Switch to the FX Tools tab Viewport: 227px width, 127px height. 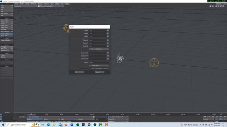click(x=34, y=4)
